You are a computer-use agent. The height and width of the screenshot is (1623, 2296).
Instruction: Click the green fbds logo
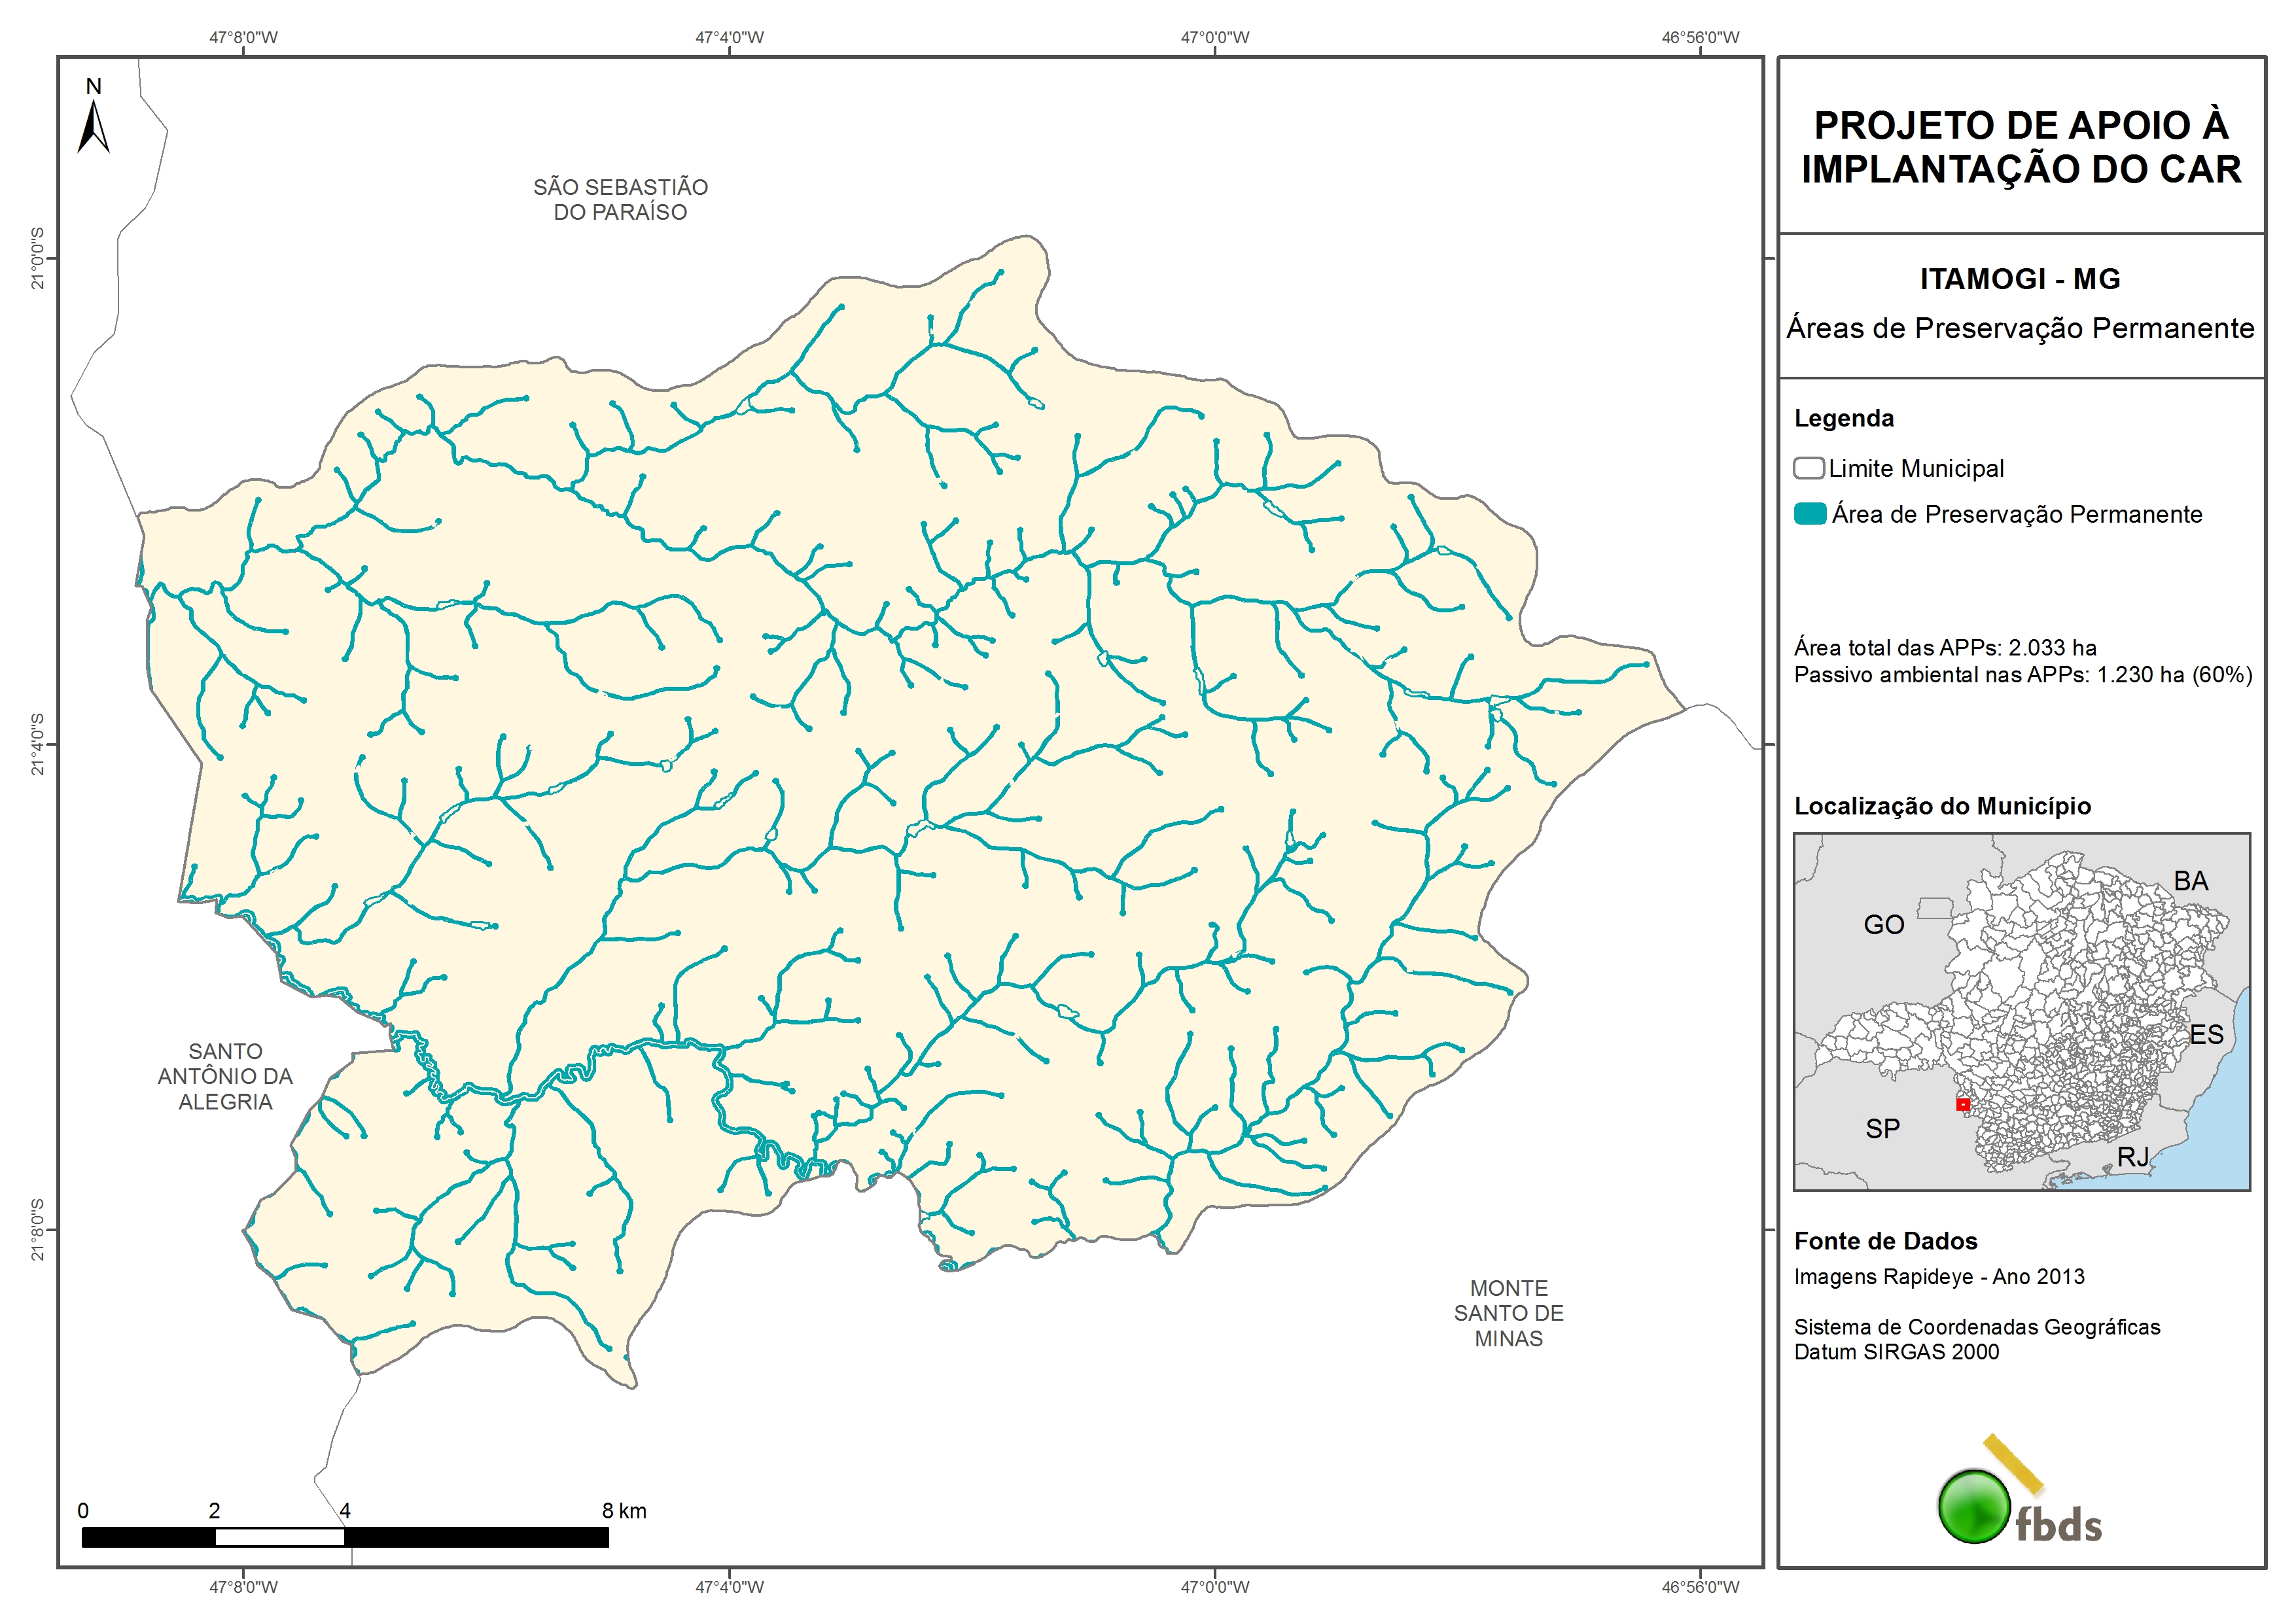click(1974, 1506)
